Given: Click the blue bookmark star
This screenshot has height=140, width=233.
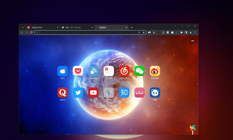Looking at the screenshot, I should click(143, 32).
